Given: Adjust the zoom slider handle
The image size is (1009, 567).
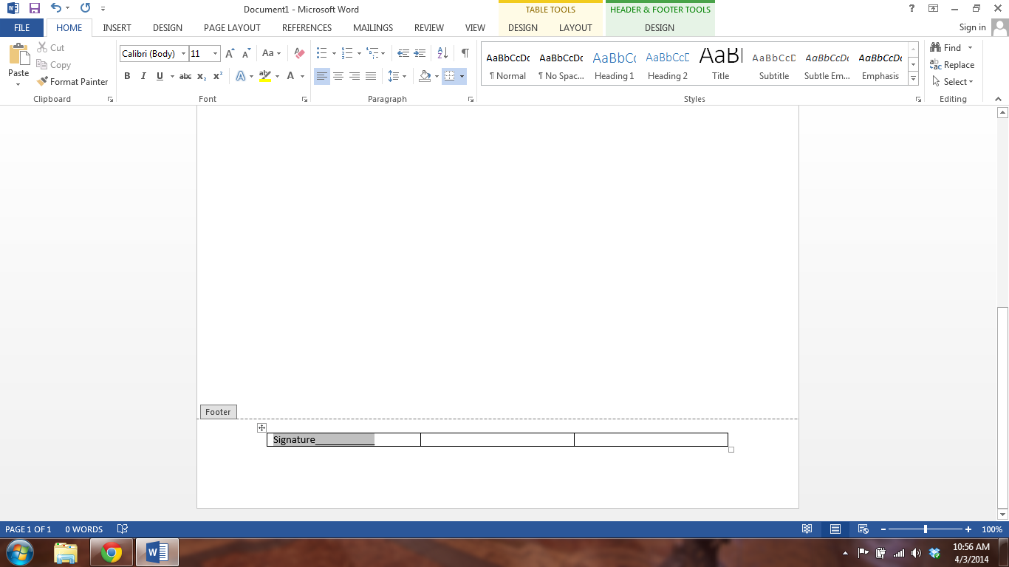Looking at the screenshot, I should [926, 529].
